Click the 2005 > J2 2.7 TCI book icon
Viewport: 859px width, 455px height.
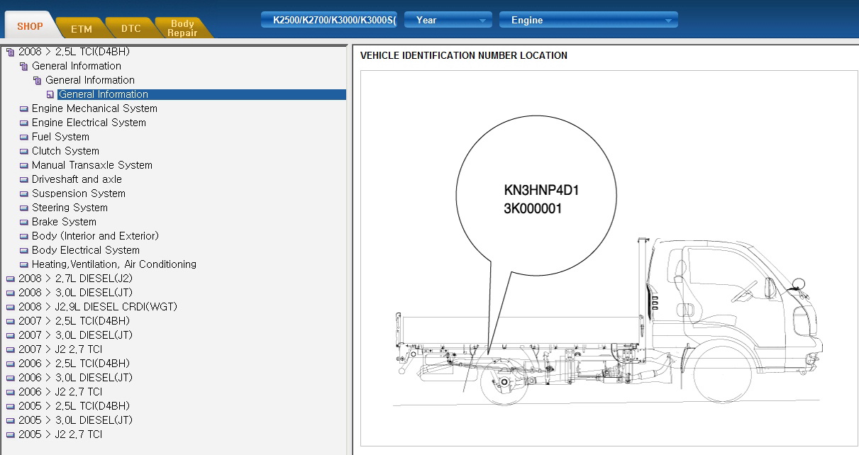[10, 434]
